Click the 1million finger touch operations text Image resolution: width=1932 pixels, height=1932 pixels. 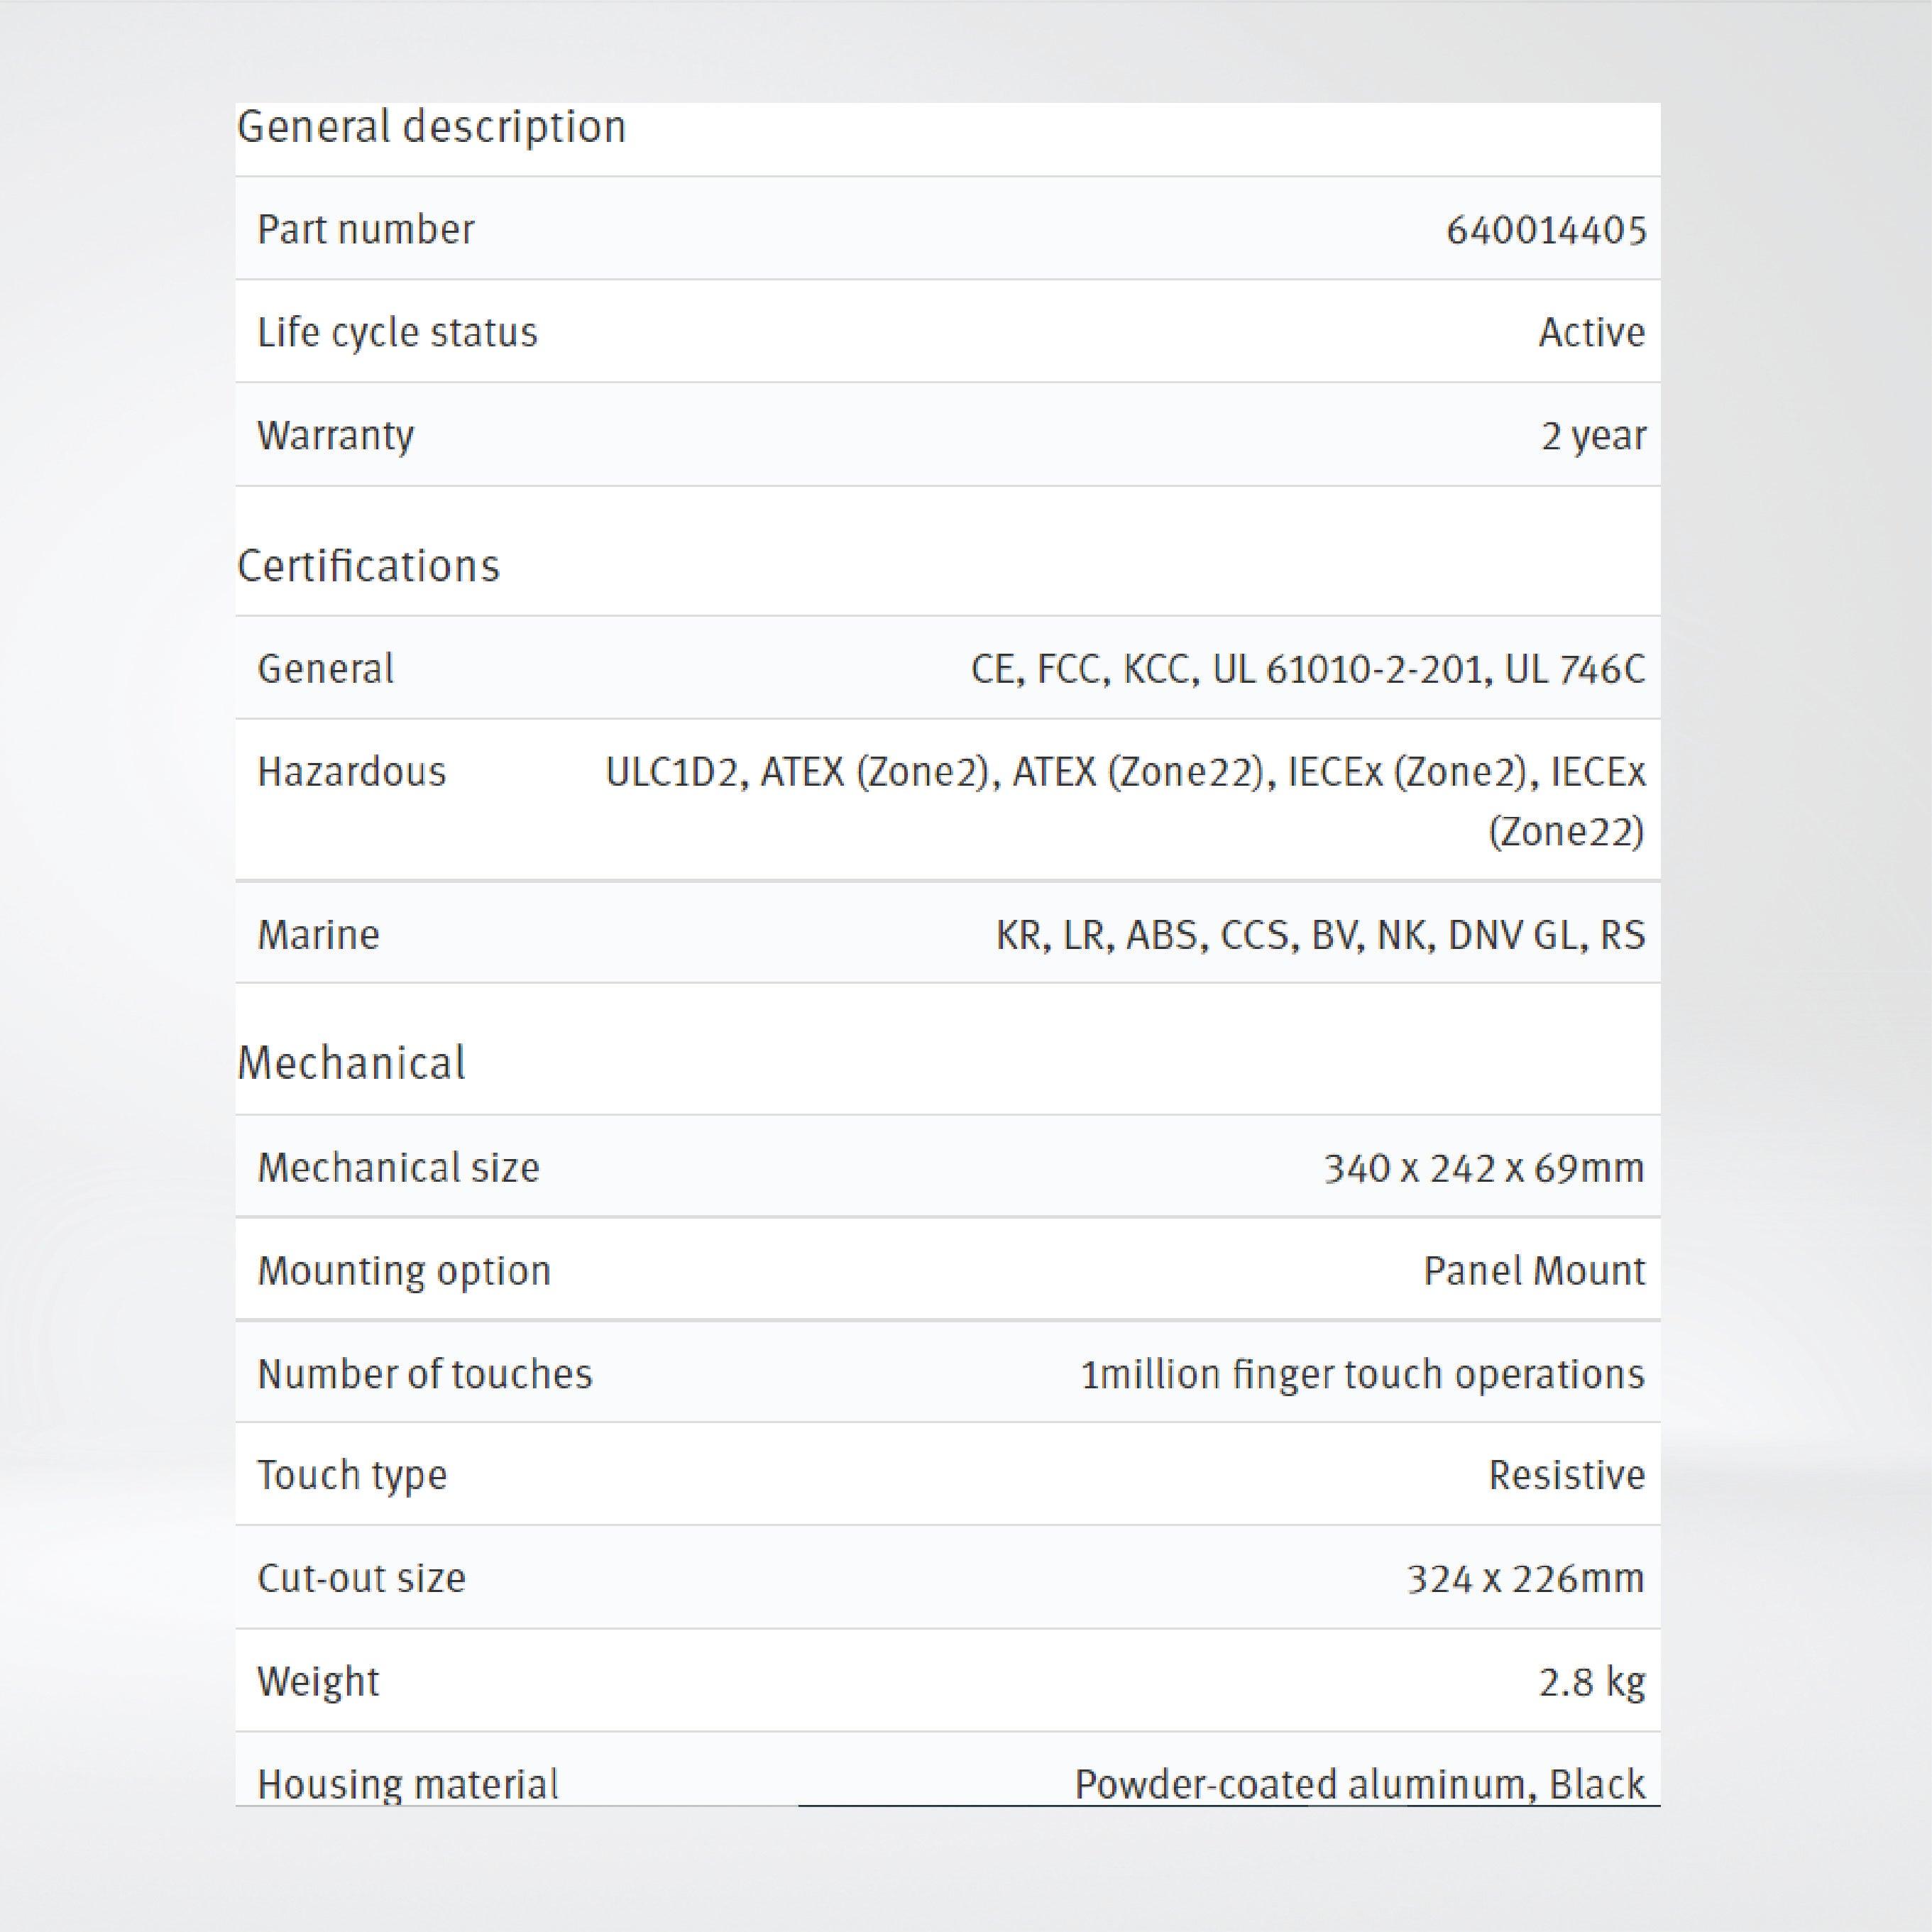1361,1374
